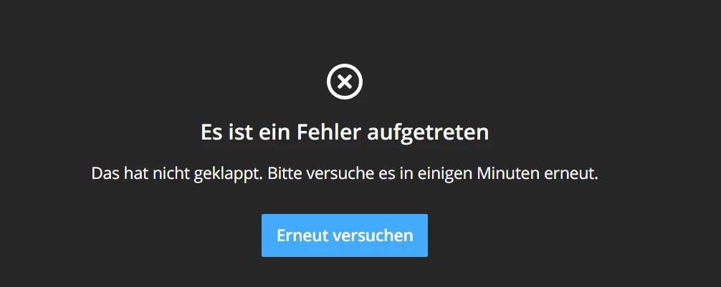This screenshot has height=287, width=721.
Task: Click the white cross inside the circle
Action: click(345, 82)
